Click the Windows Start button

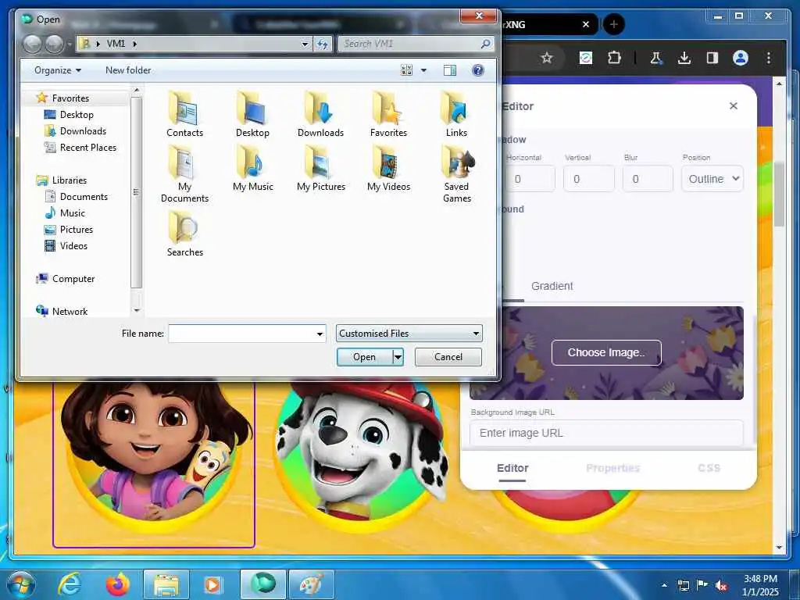pyautogui.click(x=21, y=584)
